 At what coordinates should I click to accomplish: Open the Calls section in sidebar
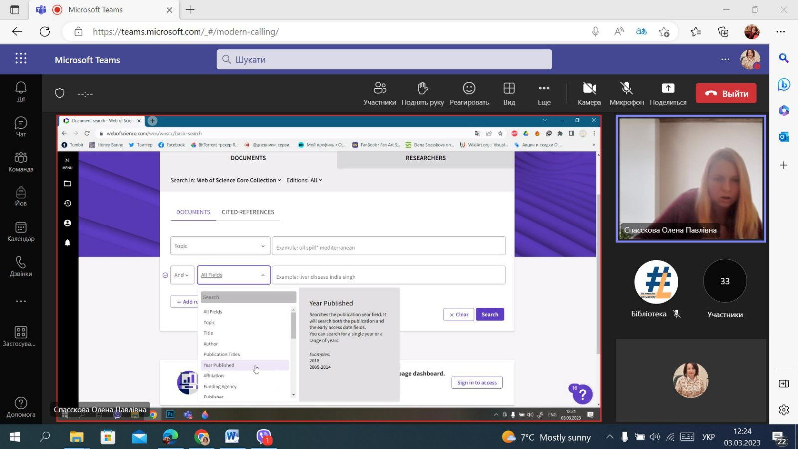(x=21, y=266)
